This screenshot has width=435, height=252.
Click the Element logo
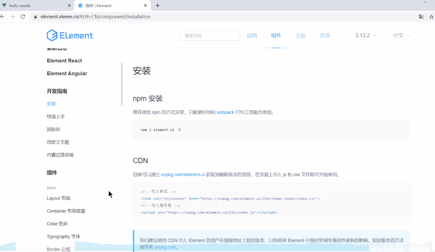(x=70, y=35)
